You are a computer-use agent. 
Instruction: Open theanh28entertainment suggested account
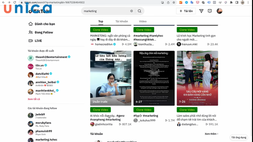point(49,58)
